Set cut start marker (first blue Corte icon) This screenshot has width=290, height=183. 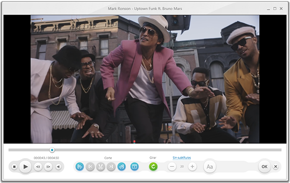80,167
